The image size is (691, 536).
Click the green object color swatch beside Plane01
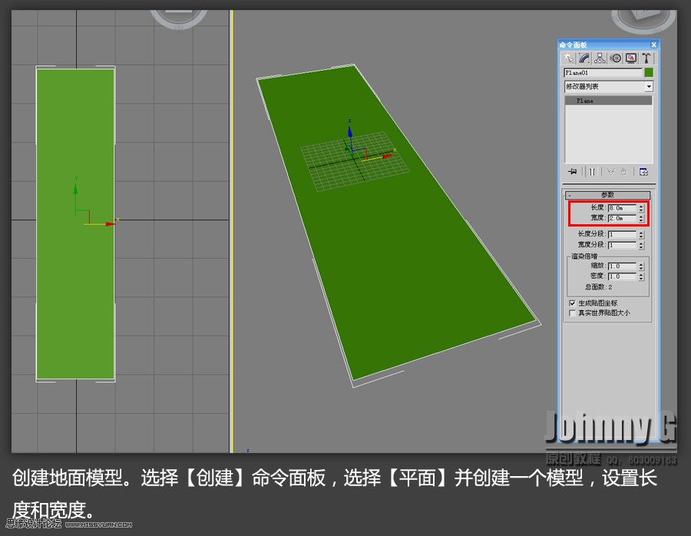pyautogui.click(x=649, y=72)
